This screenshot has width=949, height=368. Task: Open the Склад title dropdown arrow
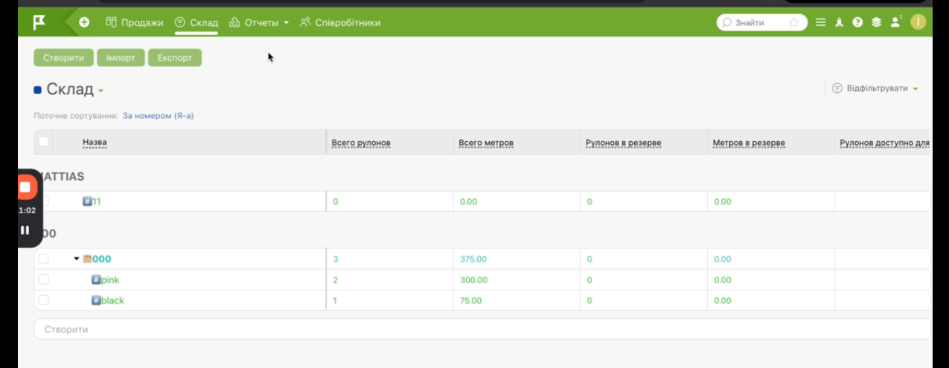[100, 91]
